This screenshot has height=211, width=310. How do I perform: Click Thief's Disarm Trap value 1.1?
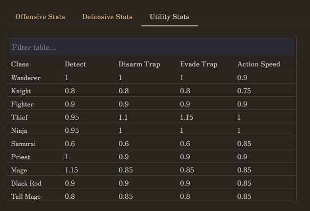123,117
